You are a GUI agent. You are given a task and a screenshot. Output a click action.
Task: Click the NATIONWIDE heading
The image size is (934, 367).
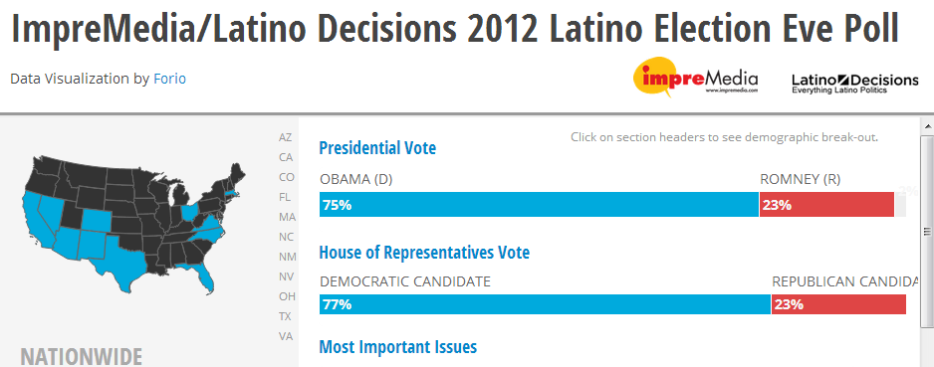pos(81,356)
